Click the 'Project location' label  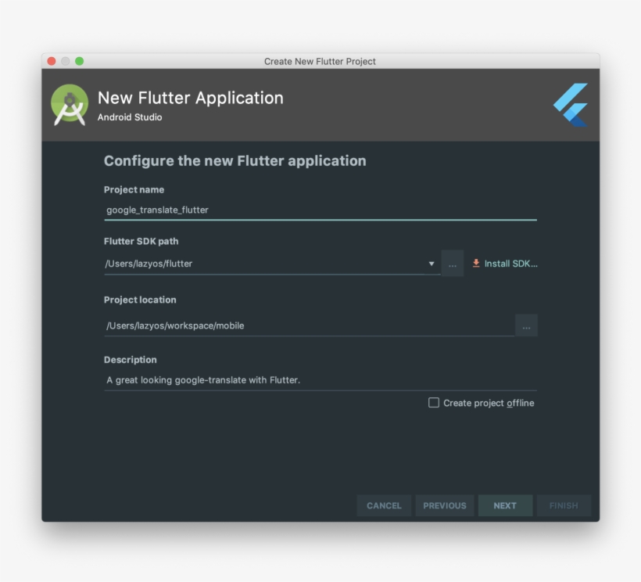coord(140,300)
